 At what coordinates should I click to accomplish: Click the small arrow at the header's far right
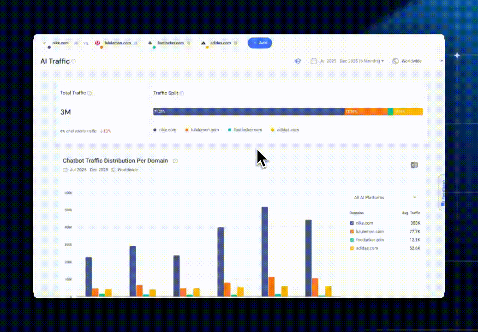[x=442, y=61]
